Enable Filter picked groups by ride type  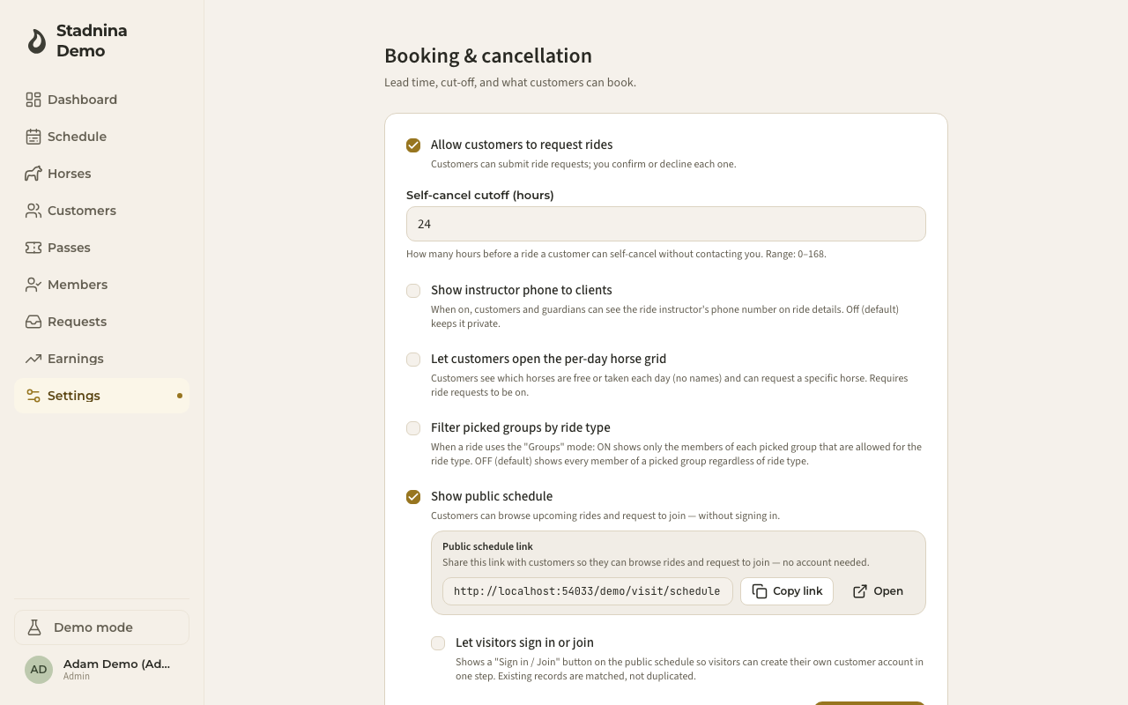[413, 428]
